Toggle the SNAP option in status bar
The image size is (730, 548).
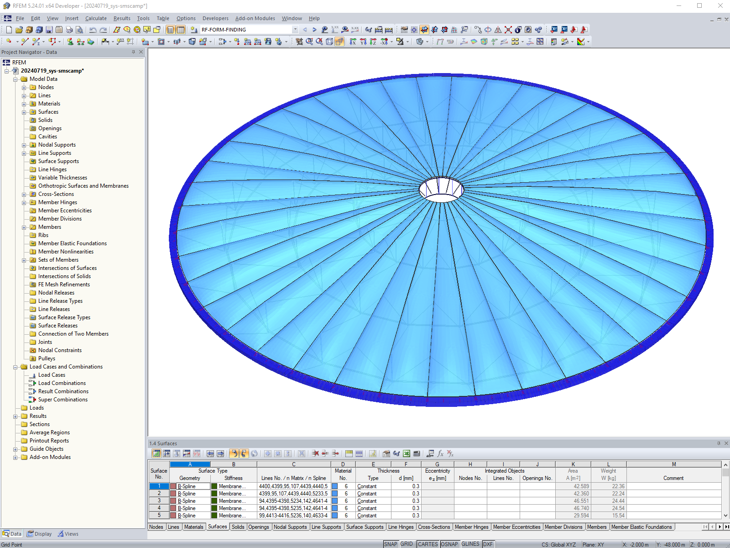click(391, 544)
